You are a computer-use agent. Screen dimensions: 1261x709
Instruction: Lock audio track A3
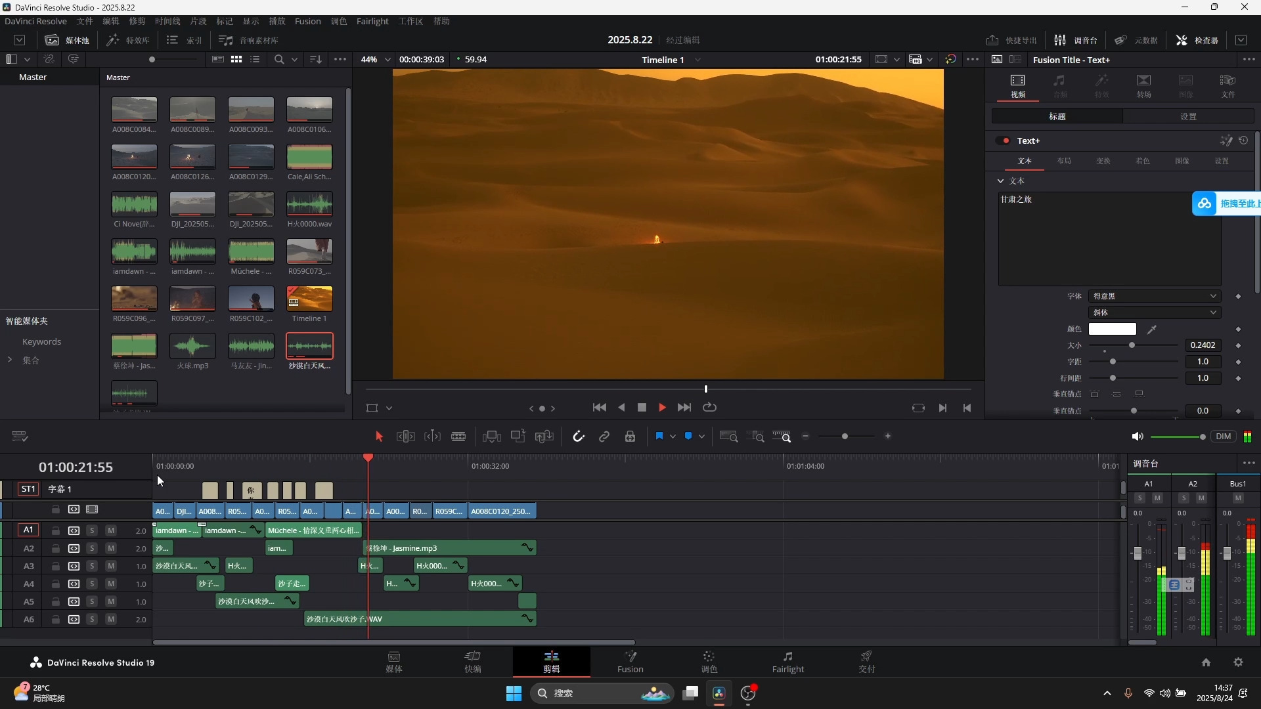(56, 566)
